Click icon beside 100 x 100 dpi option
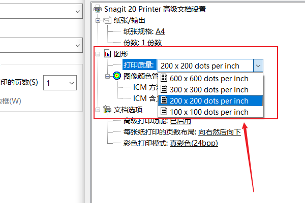Viewport: 305px width, 203px height. pos(164,112)
